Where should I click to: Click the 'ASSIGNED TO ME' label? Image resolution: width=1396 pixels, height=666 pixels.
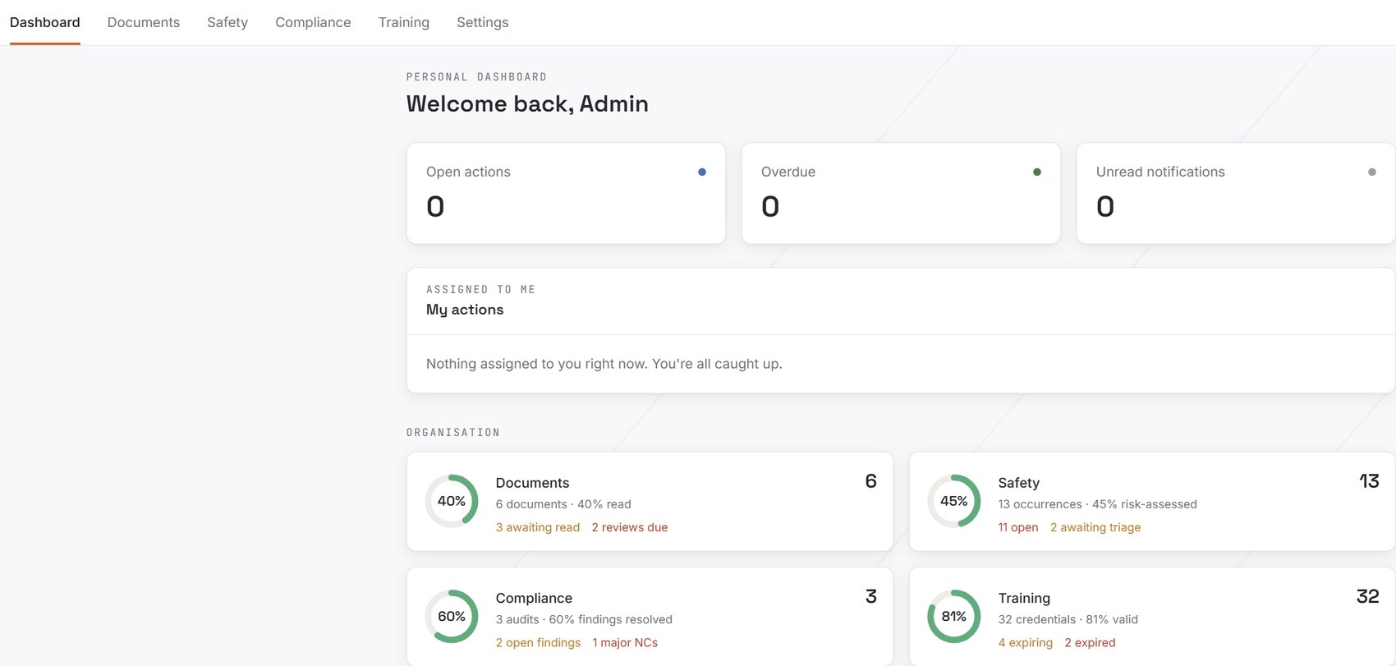click(x=480, y=290)
